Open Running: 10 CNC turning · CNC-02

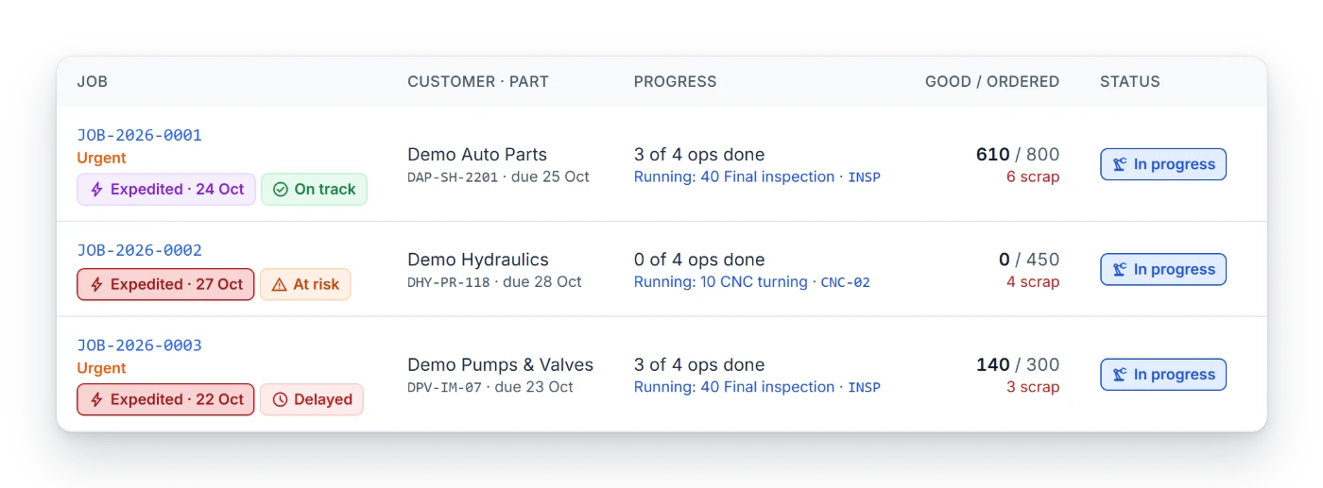tap(752, 282)
